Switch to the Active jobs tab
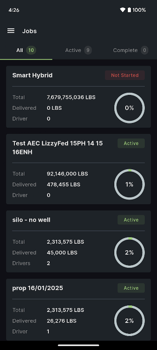157x350 pixels. (78, 50)
